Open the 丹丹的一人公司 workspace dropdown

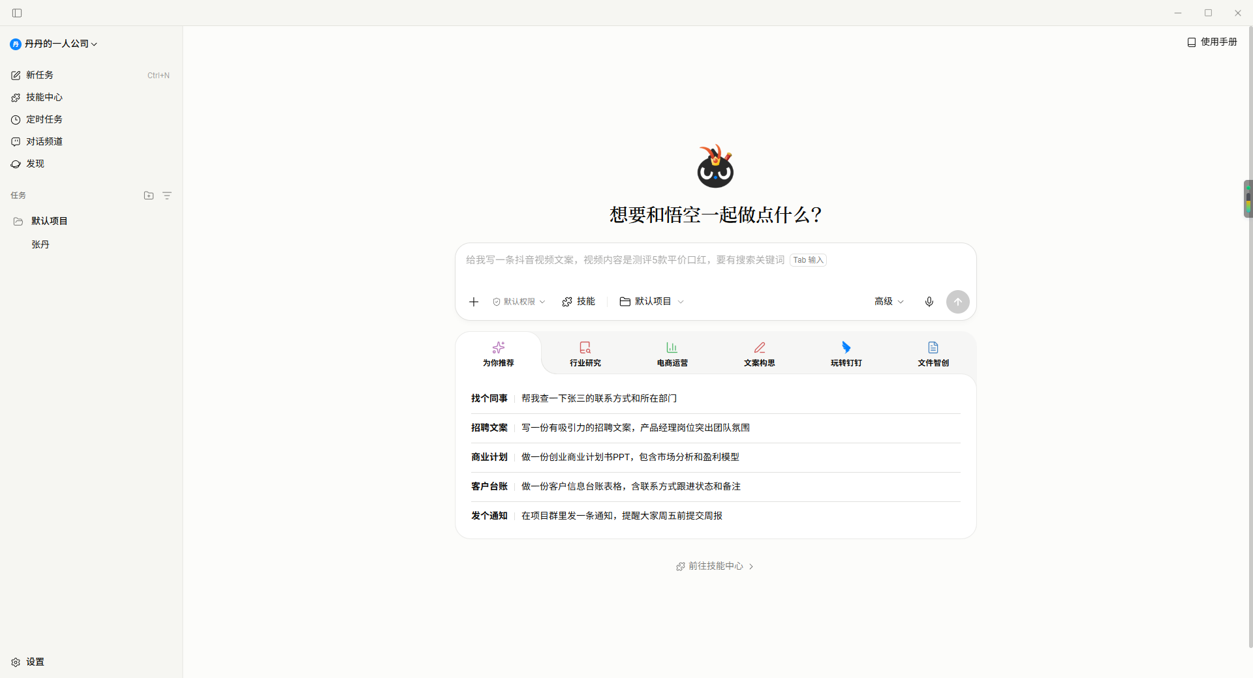pos(54,44)
